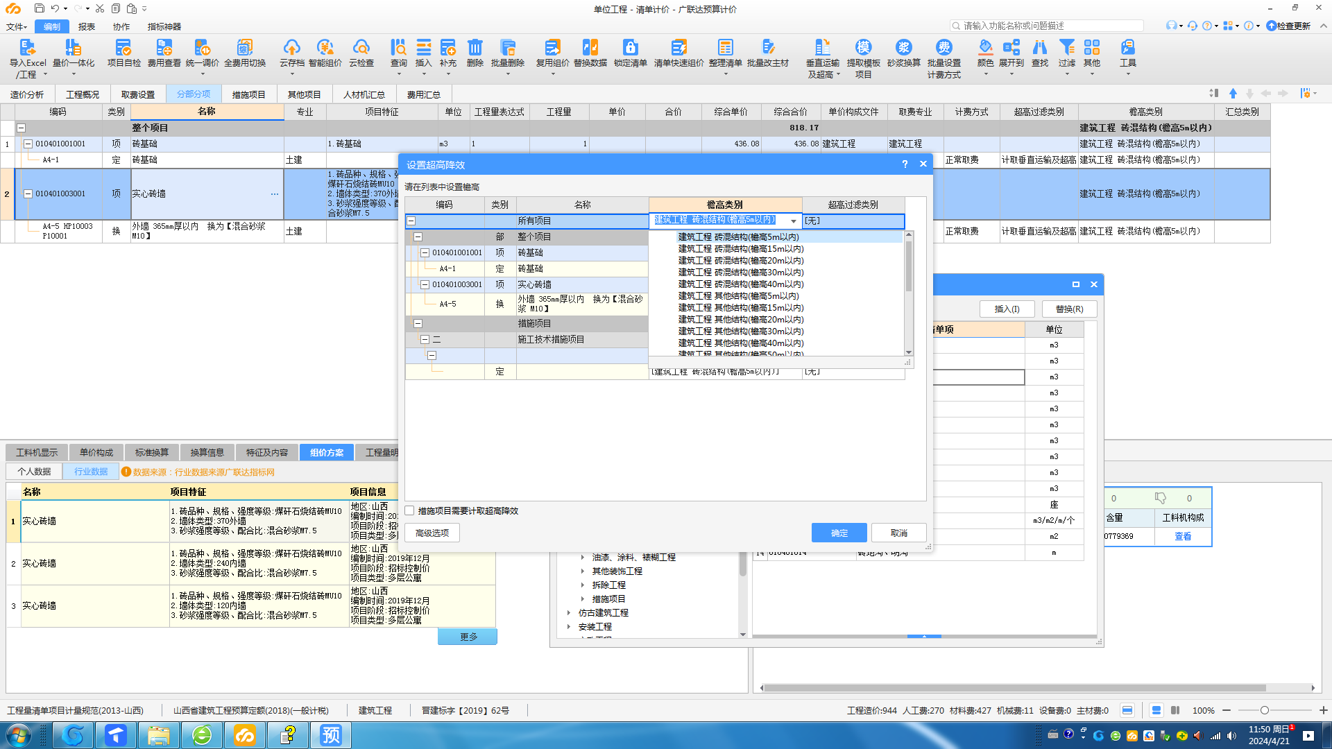Select 个人数据 tab
This screenshot has width=1332, height=749.
click(35, 472)
